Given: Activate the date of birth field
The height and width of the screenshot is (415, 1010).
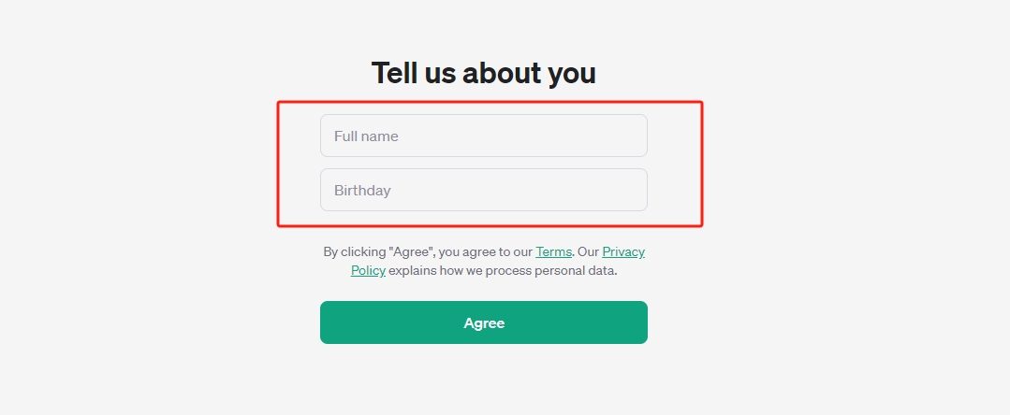Looking at the screenshot, I should click(483, 190).
